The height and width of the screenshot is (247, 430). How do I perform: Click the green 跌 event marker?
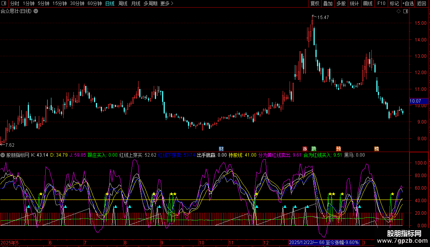coord(314,149)
